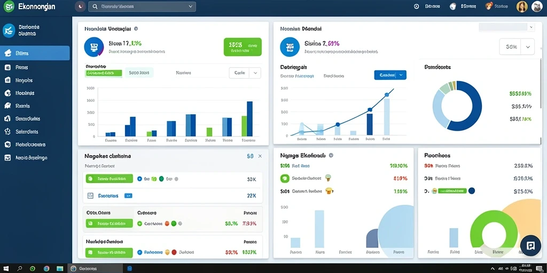Select orange dot in Cobt.Orisns row
547x273 pixels.
[x=167, y=223]
